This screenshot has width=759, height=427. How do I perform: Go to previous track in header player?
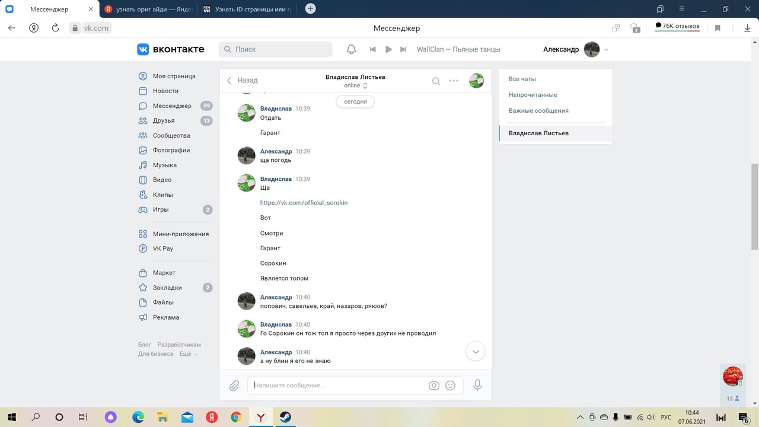[373, 49]
